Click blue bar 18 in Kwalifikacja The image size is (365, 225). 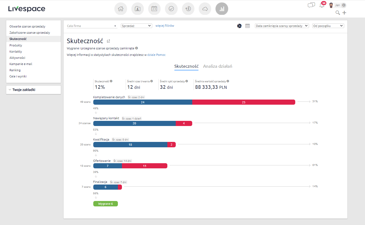[130, 145]
